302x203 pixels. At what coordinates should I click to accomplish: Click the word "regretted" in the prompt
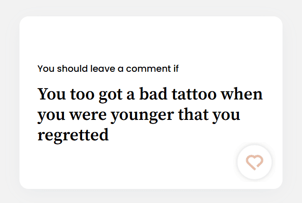click(73, 135)
